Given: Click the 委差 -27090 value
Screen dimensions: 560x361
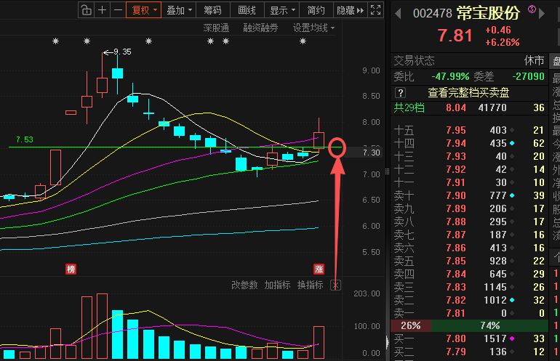Looking at the screenshot, I should [x=528, y=76].
